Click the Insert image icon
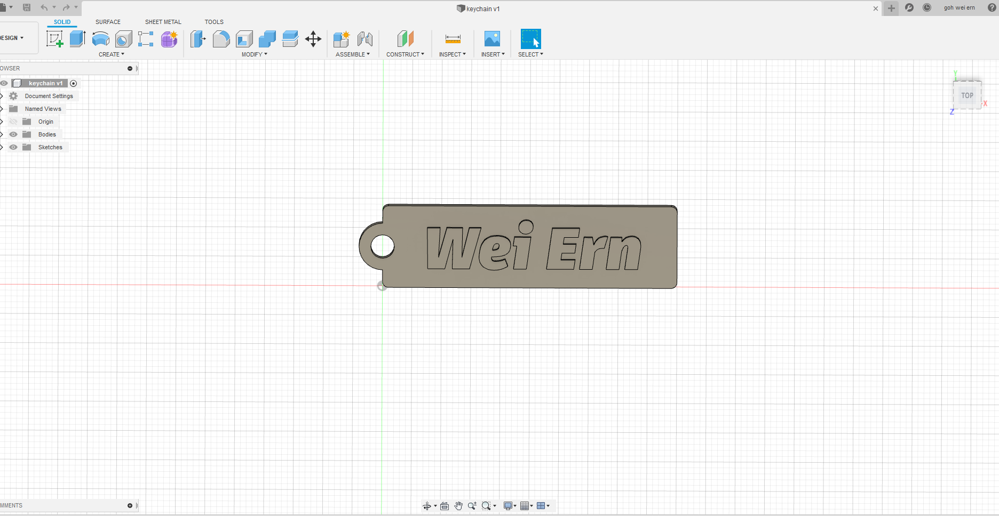Screen dimensions: 999x516 pyautogui.click(x=492, y=39)
